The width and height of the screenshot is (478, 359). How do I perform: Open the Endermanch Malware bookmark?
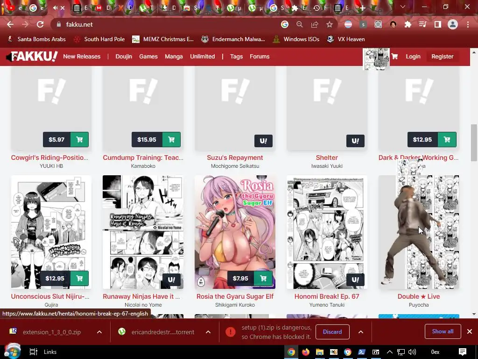(x=233, y=39)
